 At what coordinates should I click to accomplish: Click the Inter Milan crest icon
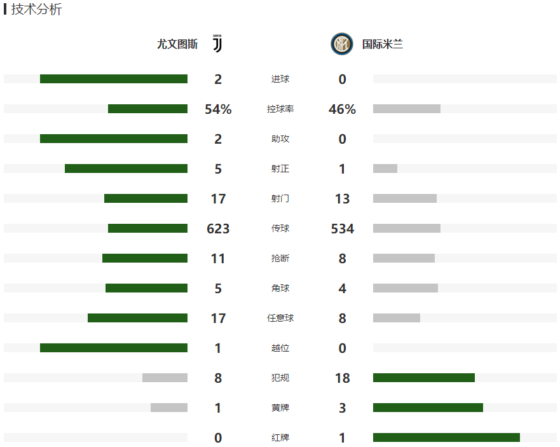point(342,44)
